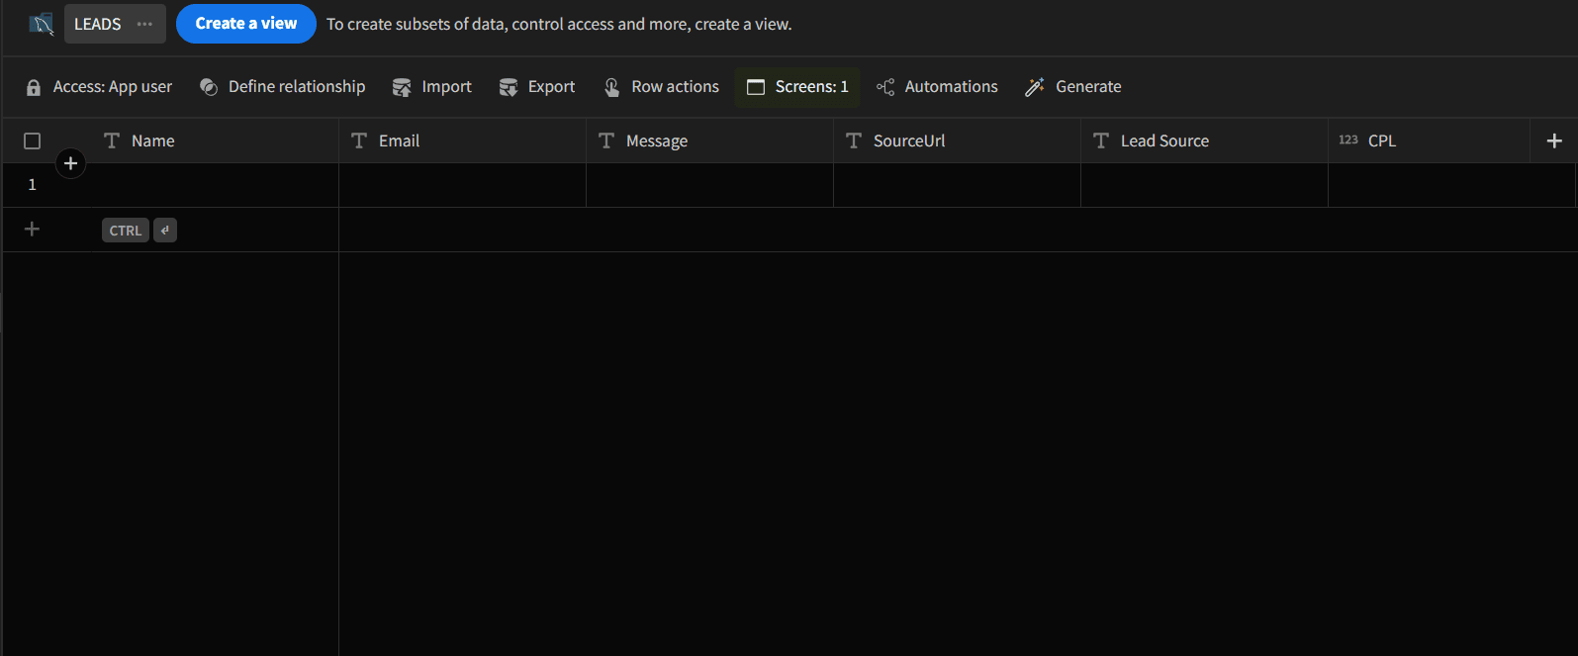Click the Email cell in row 1
Image resolution: width=1578 pixels, height=656 pixels.
point(463,185)
